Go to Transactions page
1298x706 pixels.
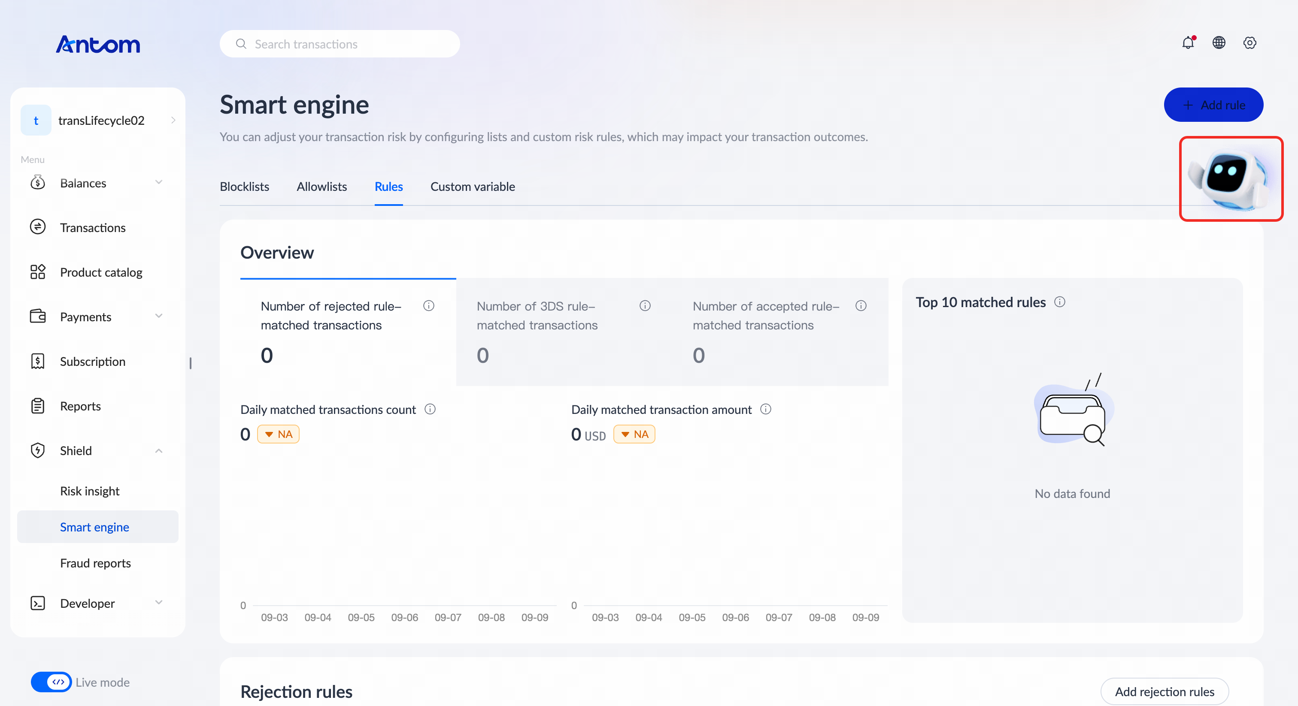click(93, 228)
